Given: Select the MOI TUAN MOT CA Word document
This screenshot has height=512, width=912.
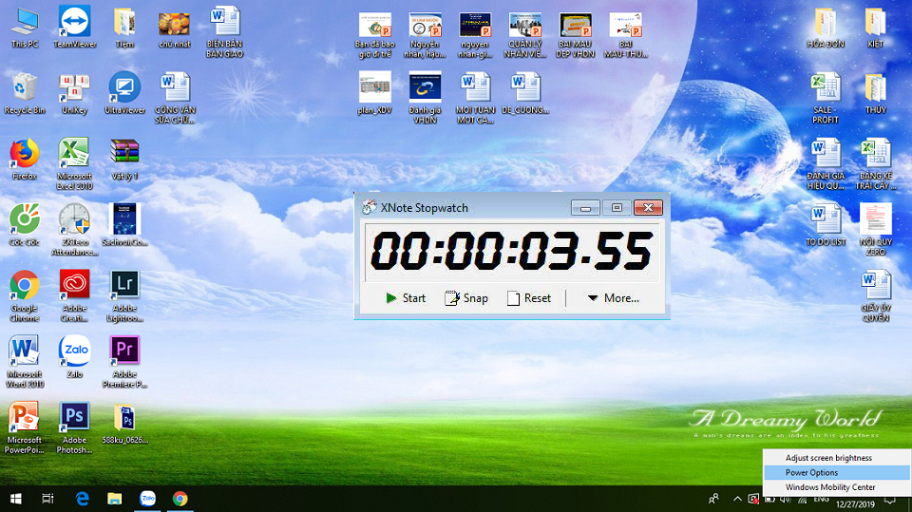Looking at the screenshot, I should tap(475, 98).
